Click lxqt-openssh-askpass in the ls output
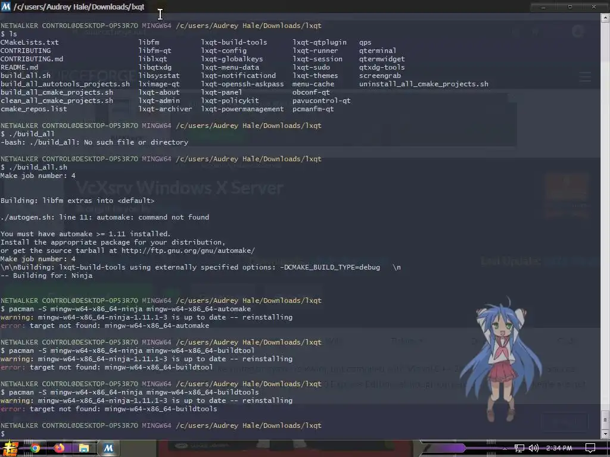This screenshot has width=610, height=457. click(x=242, y=84)
